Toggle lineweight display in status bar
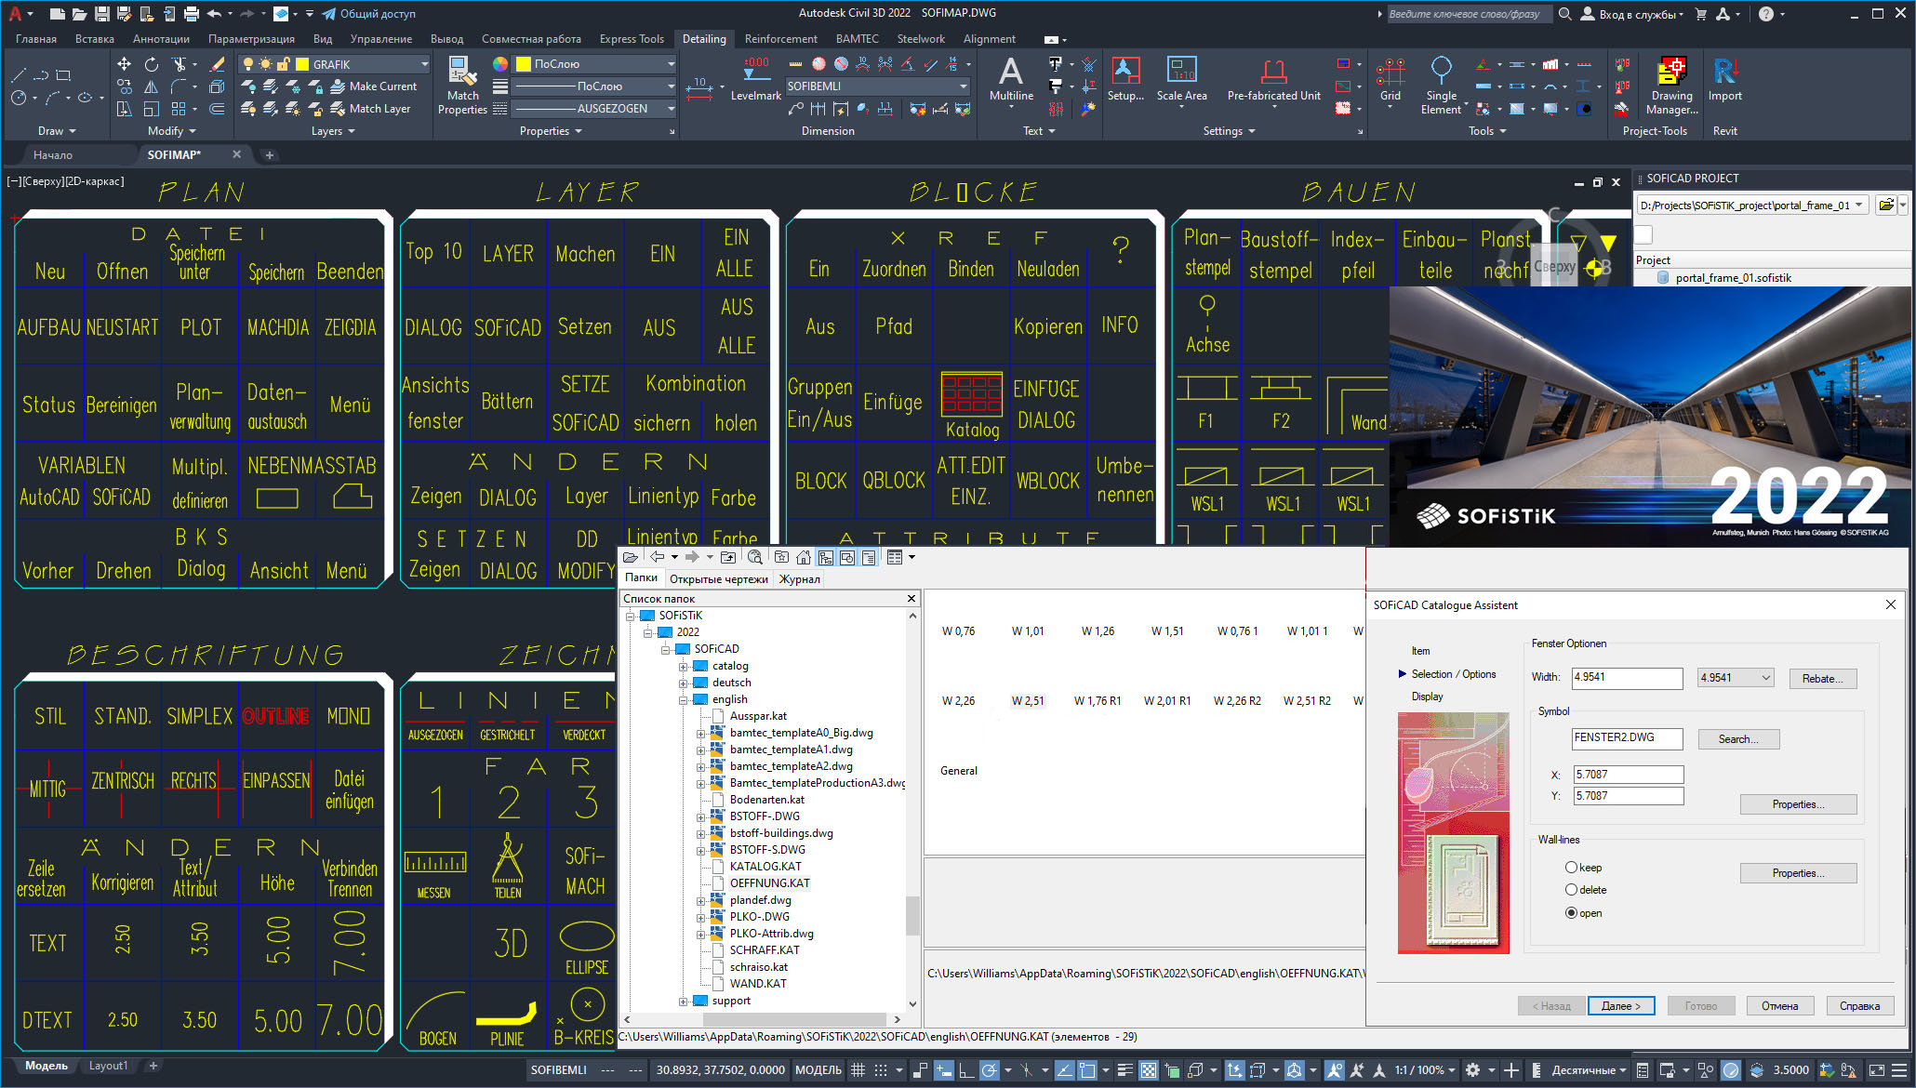Screen dimensions: 1916x1088 [1125, 1070]
